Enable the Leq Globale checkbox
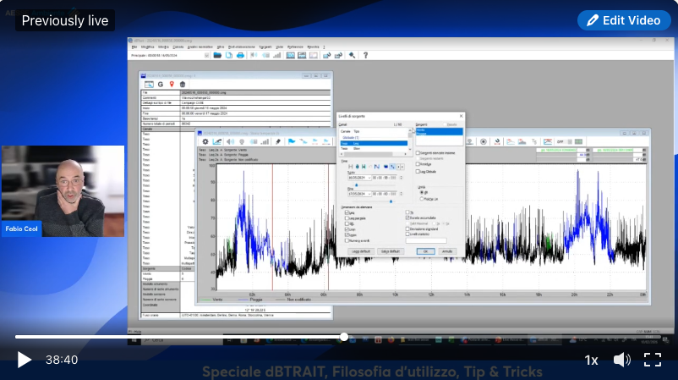This screenshot has height=380, width=678. 418,172
